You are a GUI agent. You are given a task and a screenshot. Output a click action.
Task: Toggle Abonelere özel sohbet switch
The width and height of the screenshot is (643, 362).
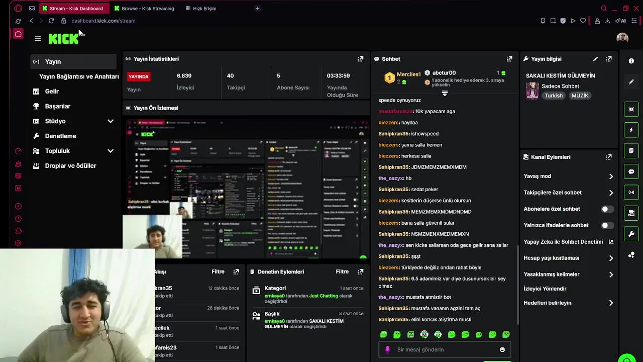click(607, 209)
